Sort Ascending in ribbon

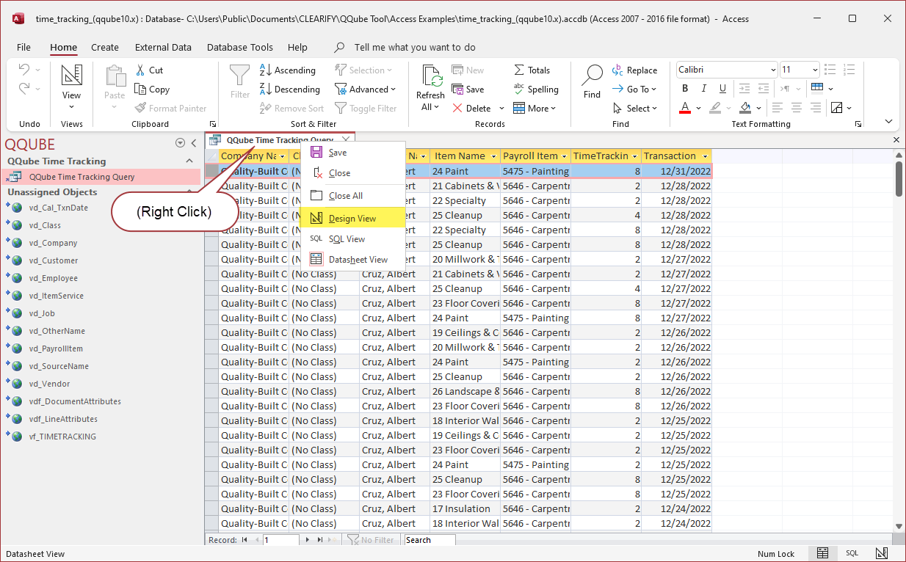288,70
